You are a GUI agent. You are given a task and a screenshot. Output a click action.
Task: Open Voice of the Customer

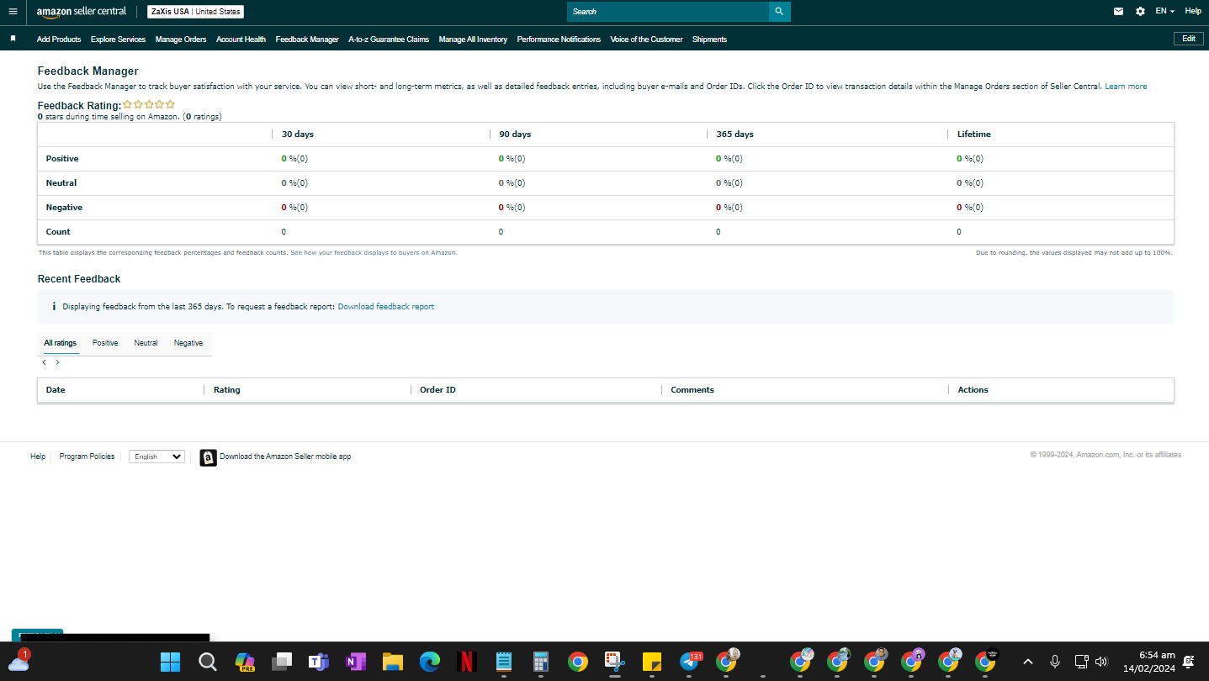pyautogui.click(x=646, y=40)
